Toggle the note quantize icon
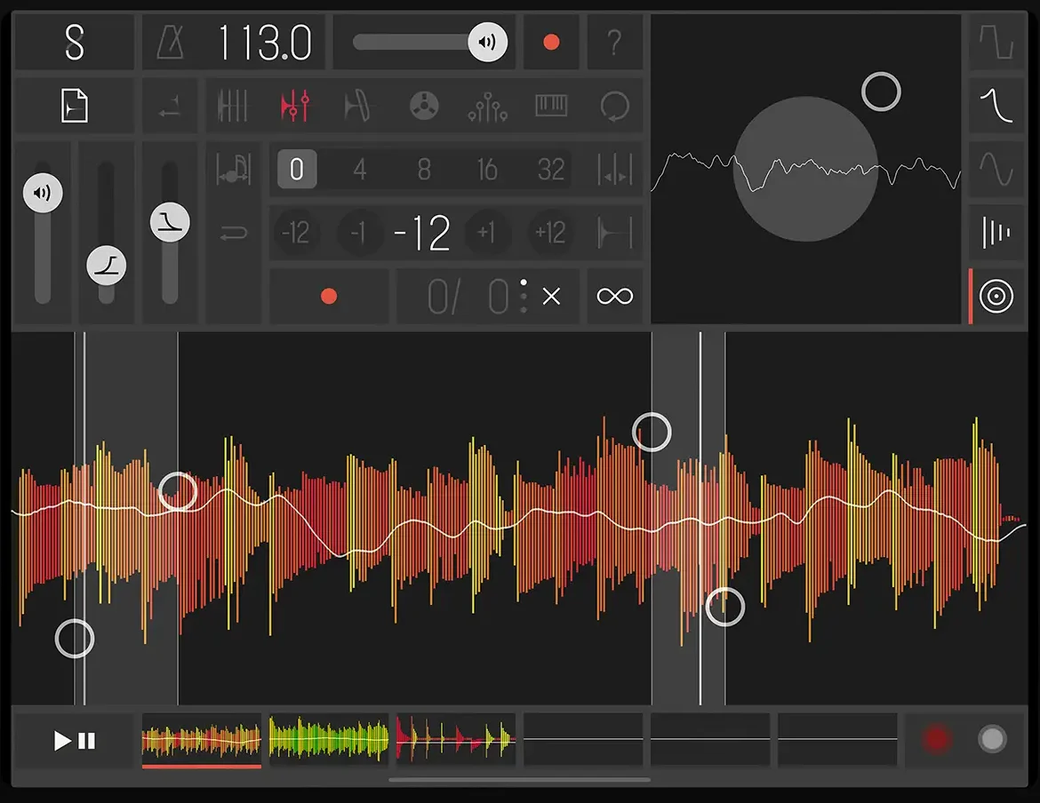Screen dimensions: 1040x803 click(234, 170)
